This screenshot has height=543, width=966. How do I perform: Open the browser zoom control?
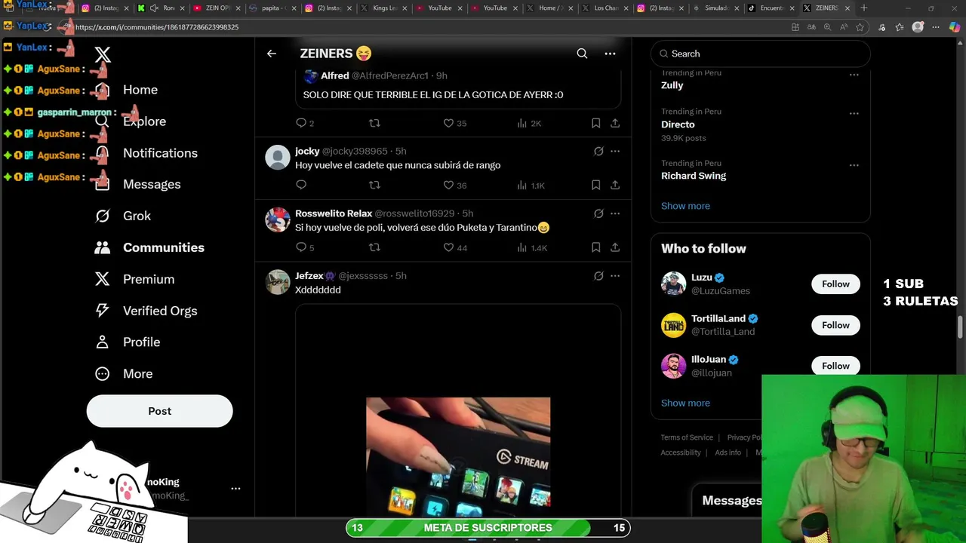tap(827, 27)
